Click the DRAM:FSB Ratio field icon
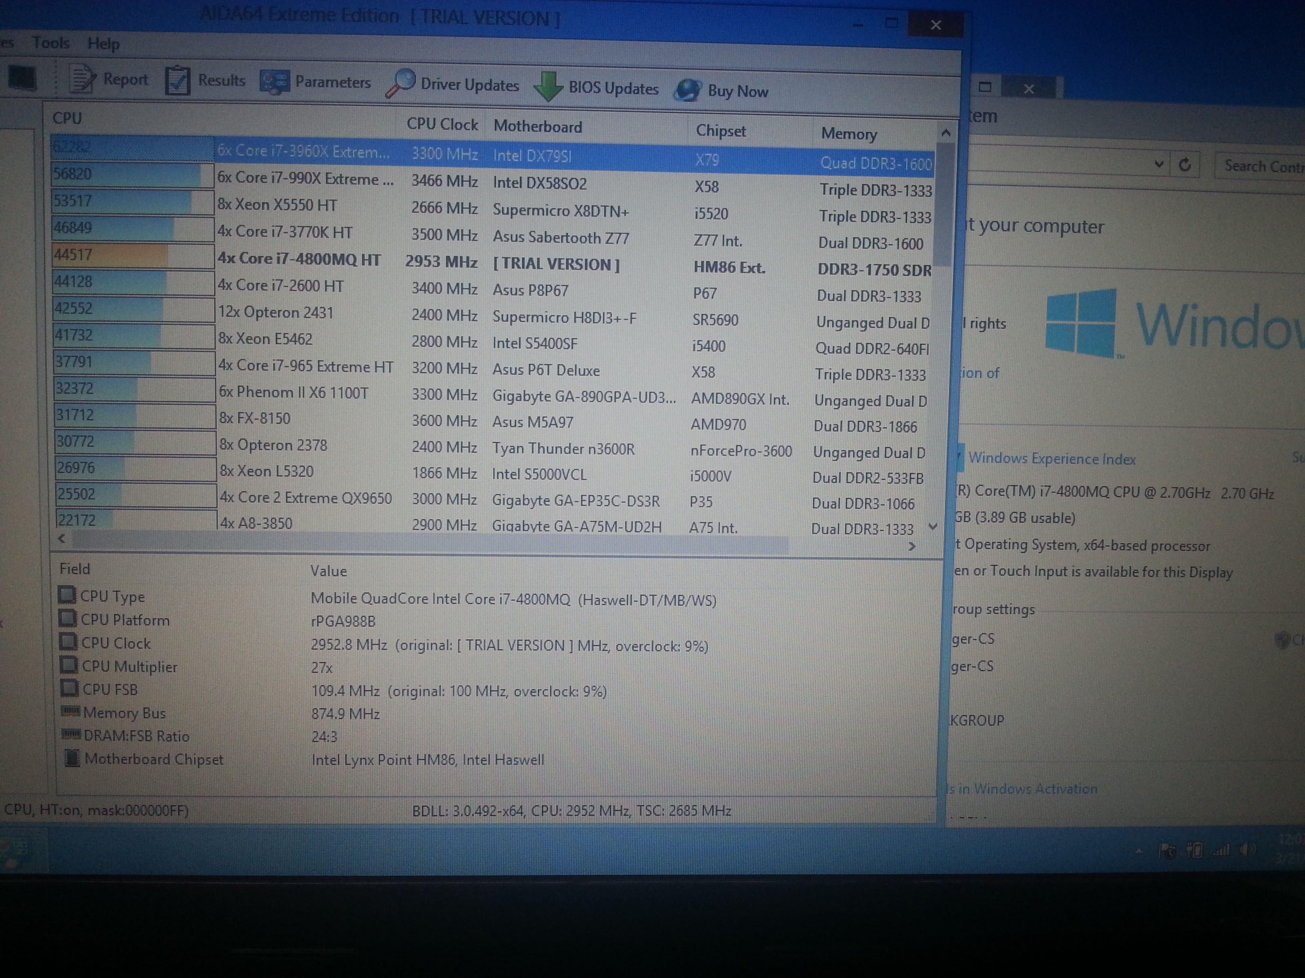This screenshot has width=1305, height=978. [71, 734]
